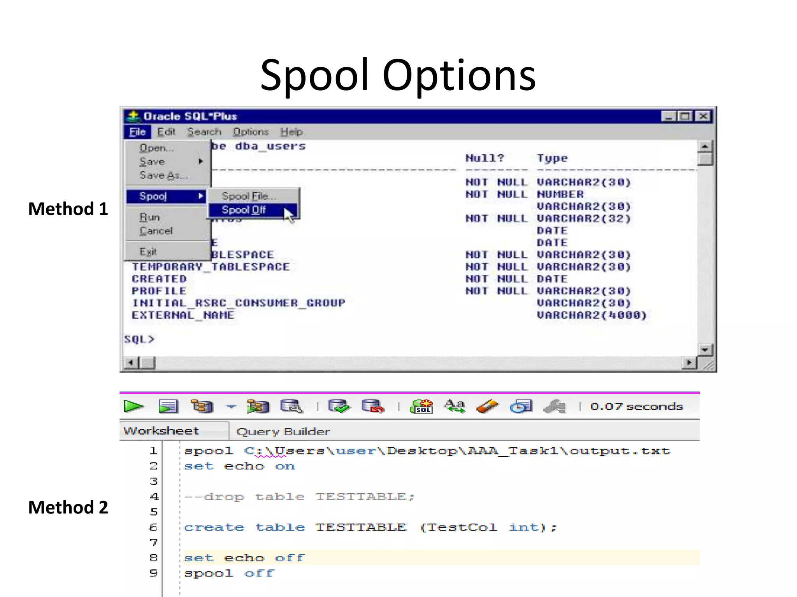Switch to the Worksheet tab
Image resolution: width=797 pixels, height=597 pixels.
tap(161, 431)
